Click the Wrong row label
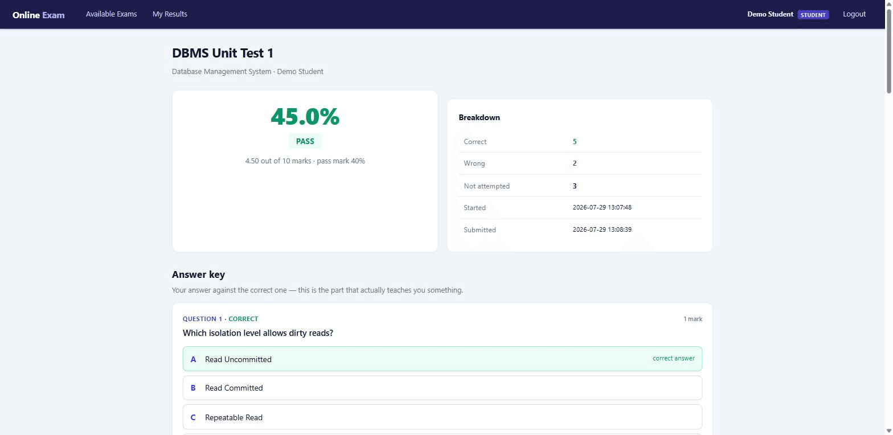 pyautogui.click(x=474, y=163)
